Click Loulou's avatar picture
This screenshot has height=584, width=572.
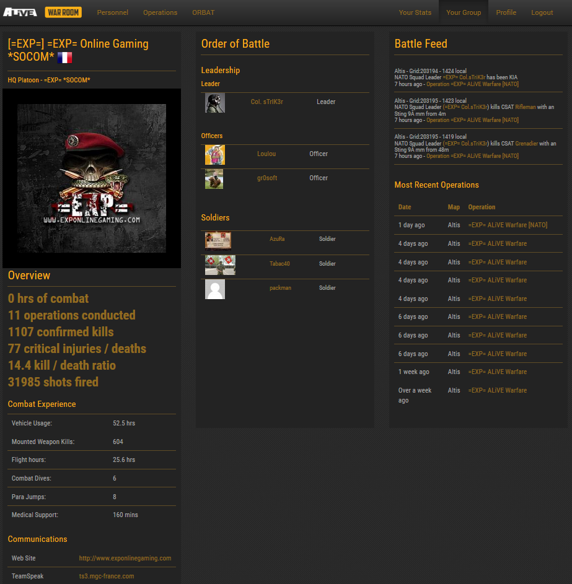(x=215, y=155)
